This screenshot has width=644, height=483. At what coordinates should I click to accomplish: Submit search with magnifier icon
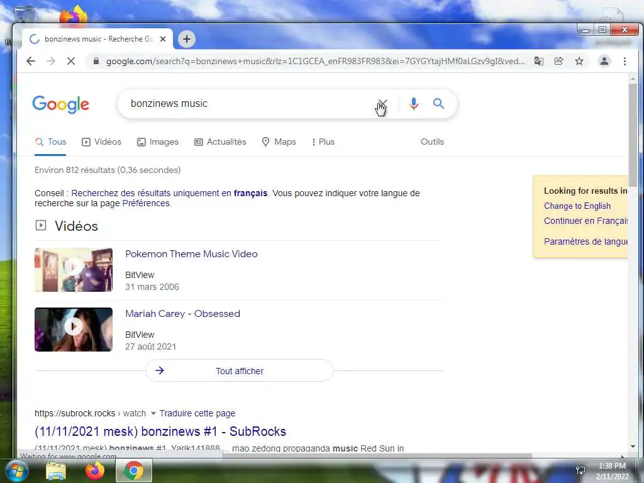coord(438,104)
